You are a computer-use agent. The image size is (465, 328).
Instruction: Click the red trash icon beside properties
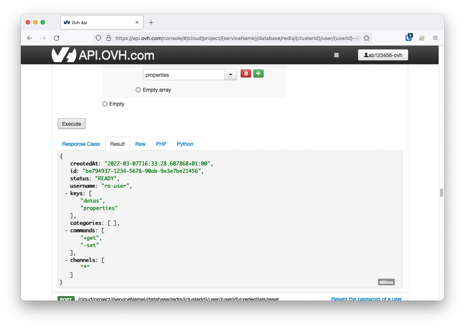[x=245, y=73]
